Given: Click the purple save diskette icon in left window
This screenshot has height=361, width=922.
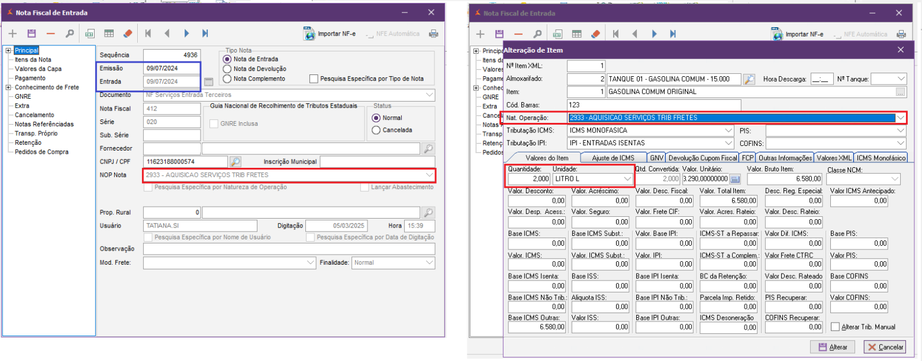Looking at the screenshot, I should pos(32,34).
